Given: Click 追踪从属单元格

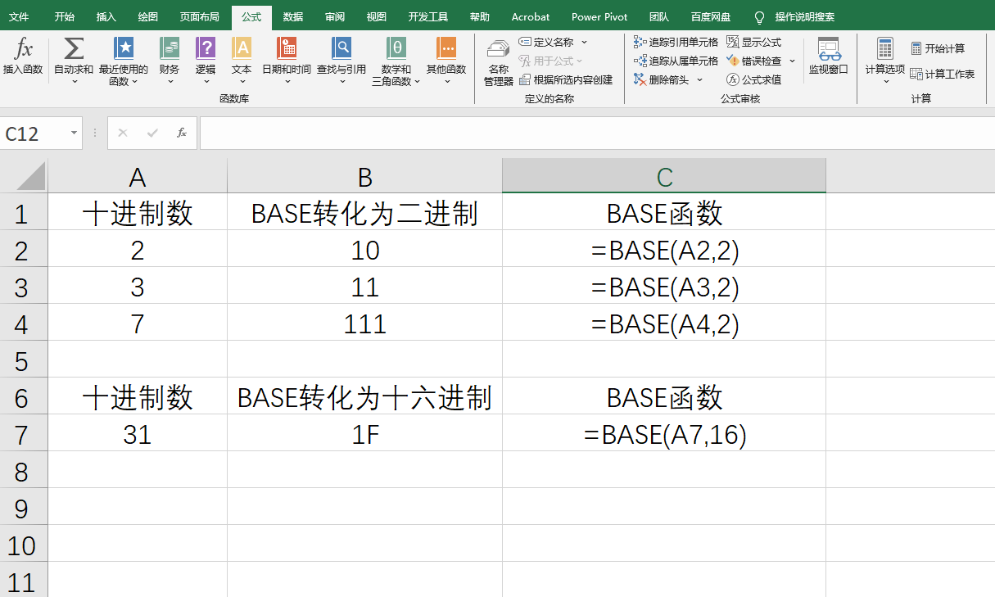Looking at the screenshot, I should (x=676, y=61).
